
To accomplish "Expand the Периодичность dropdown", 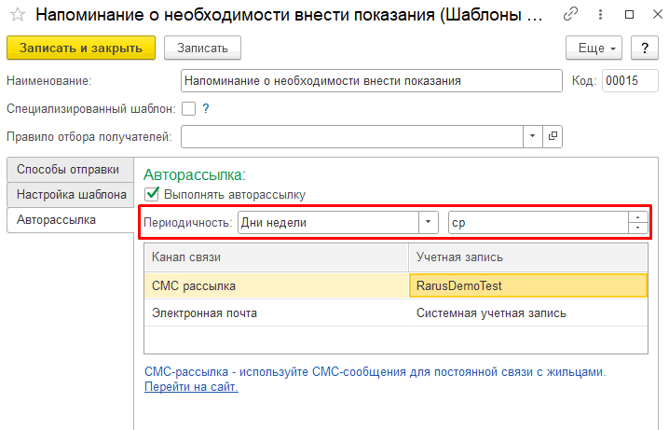I will pos(428,223).
